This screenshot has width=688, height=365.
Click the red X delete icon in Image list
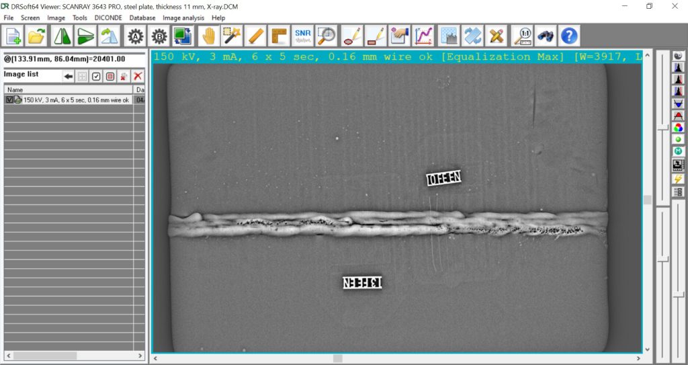point(138,77)
